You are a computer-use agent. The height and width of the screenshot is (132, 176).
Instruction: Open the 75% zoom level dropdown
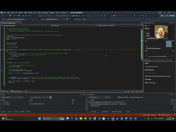click(x=4, y=91)
